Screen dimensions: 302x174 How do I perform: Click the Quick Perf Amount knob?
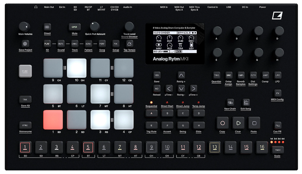click(94, 27)
